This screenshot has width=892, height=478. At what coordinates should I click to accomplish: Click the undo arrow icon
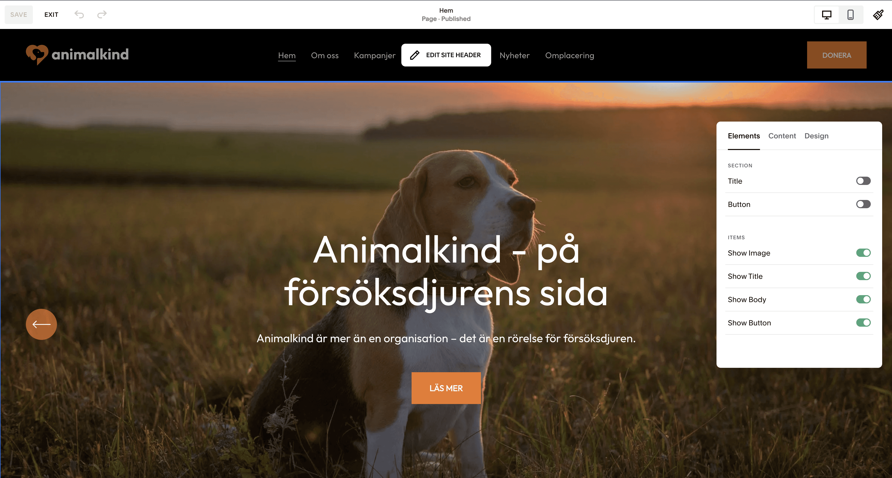coord(79,14)
